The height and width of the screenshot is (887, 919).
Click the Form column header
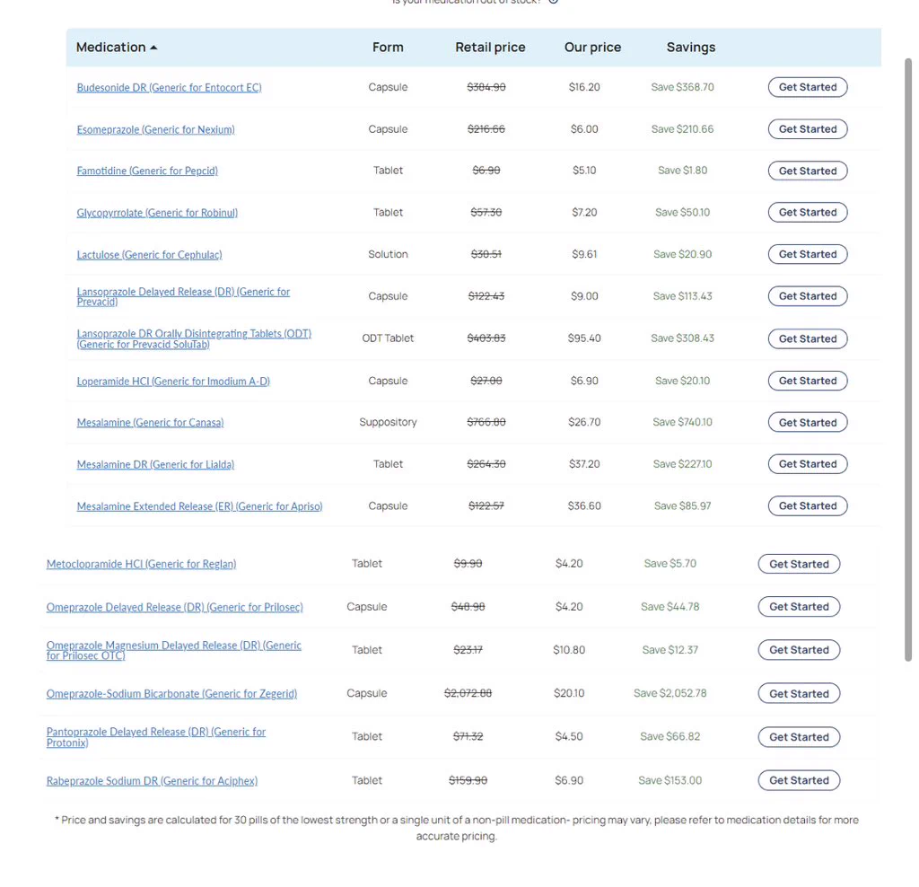pyautogui.click(x=388, y=48)
